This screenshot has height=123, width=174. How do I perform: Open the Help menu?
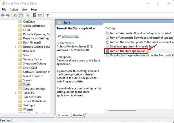click(x=34, y=10)
